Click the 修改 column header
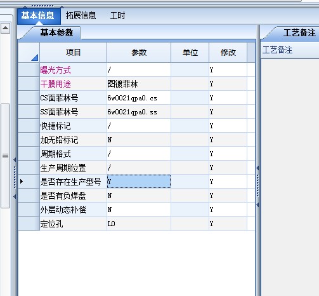This screenshot has height=296, width=319. pyautogui.click(x=228, y=53)
